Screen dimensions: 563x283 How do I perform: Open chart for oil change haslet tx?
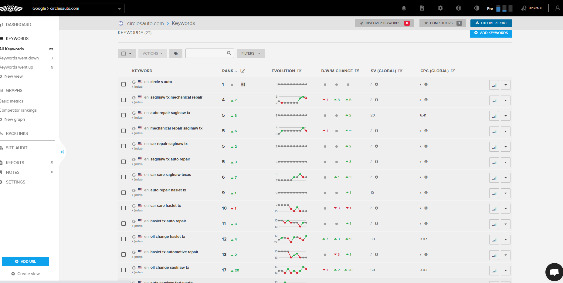pyautogui.click(x=494, y=240)
